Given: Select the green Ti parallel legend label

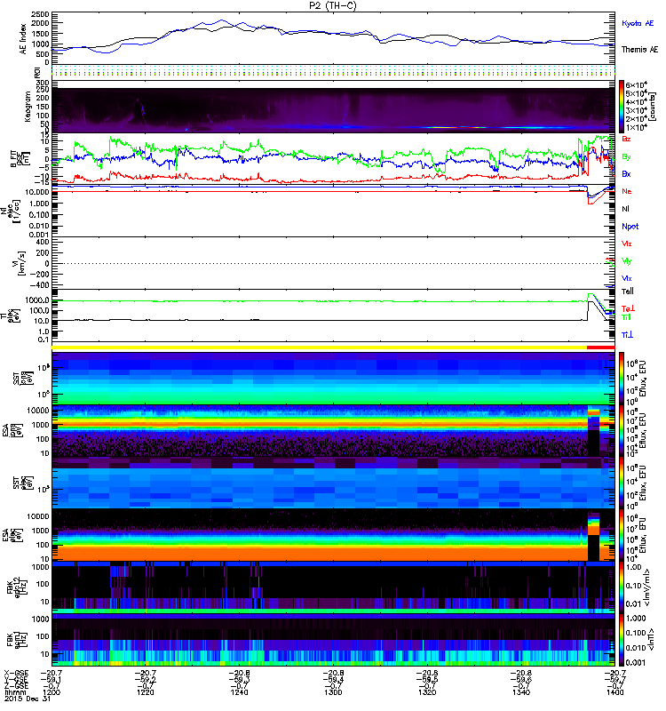Looking at the screenshot, I should (x=626, y=317).
